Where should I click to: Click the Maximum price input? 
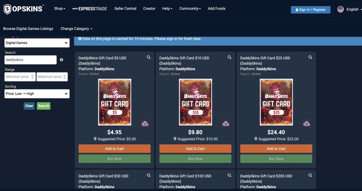pyautogui.click(x=52, y=77)
